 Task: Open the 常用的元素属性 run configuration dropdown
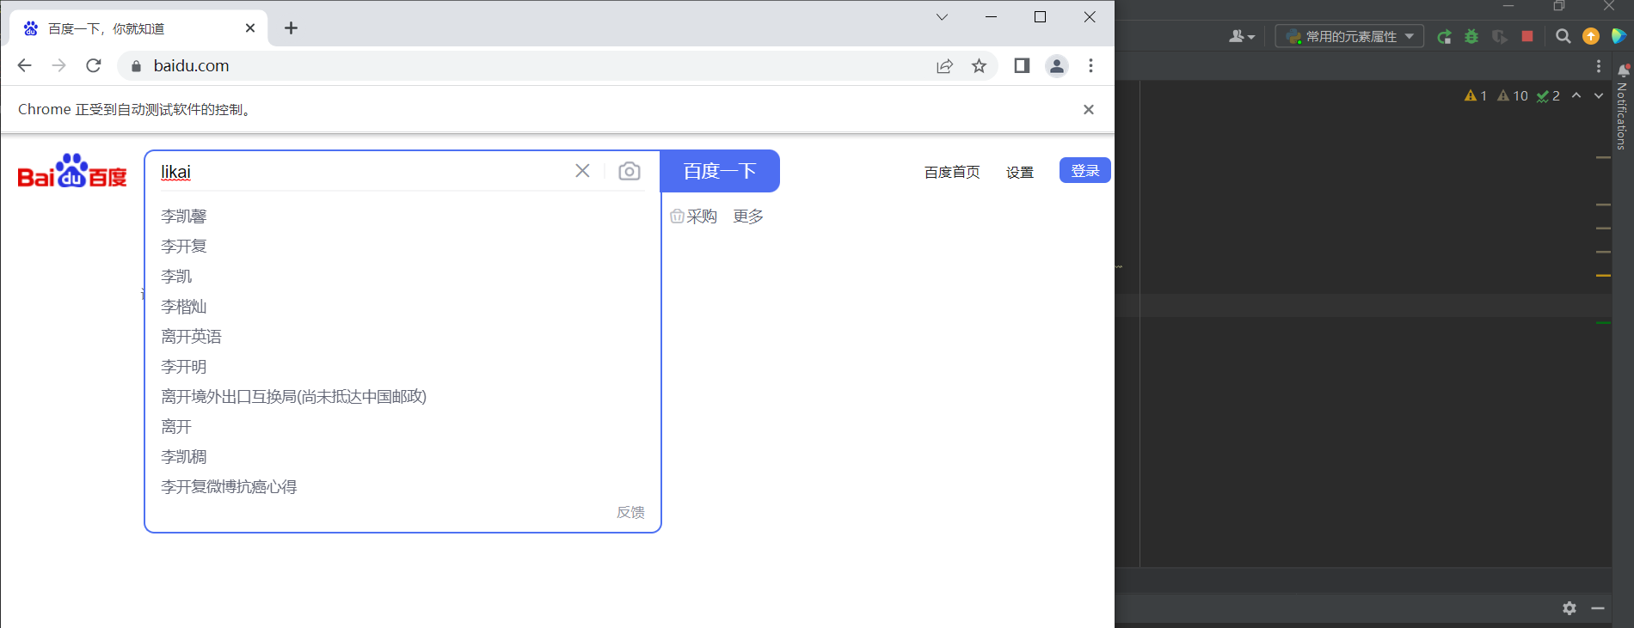1349,36
